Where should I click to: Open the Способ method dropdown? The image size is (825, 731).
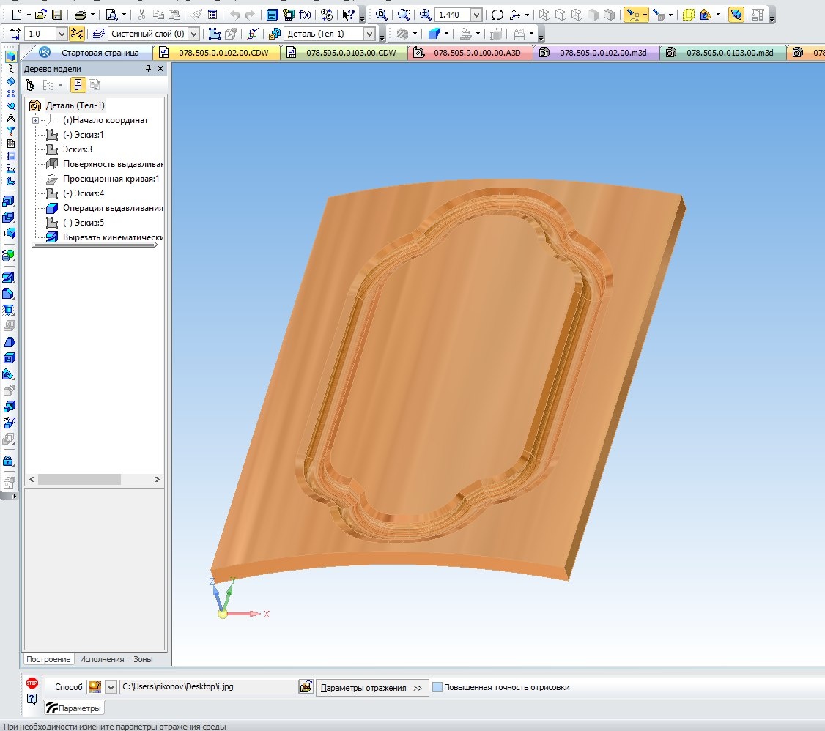111,687
